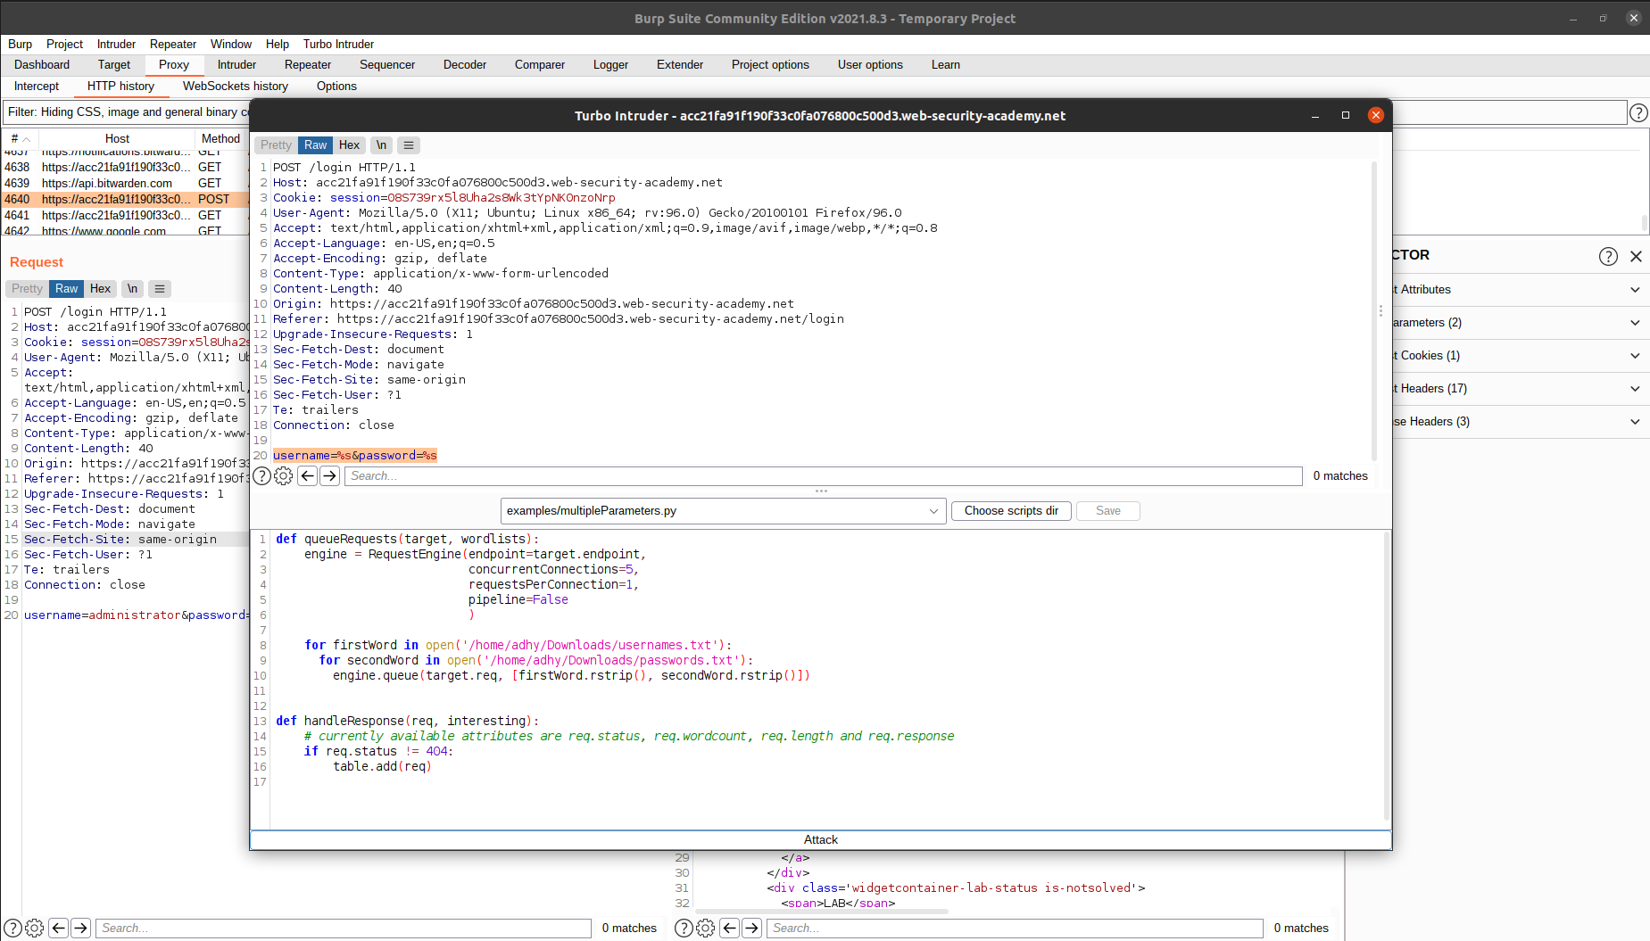This screenshot has height=941, width=1650.
Task: Toggle \n display in Request panel
Action: (x=133, y=289)
